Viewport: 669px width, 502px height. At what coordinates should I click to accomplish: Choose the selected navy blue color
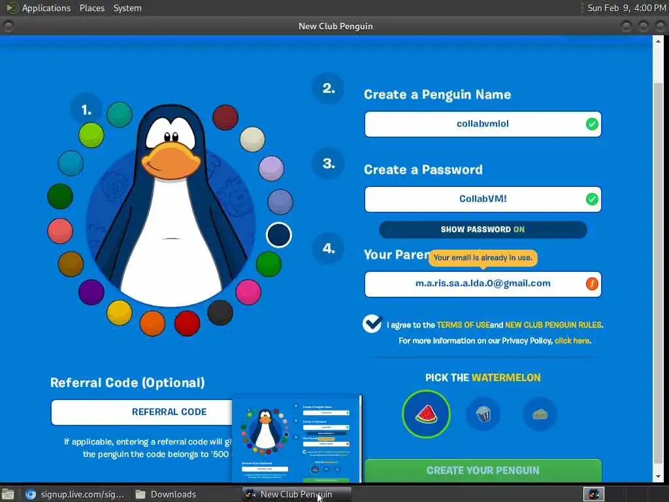click(279, 235)
